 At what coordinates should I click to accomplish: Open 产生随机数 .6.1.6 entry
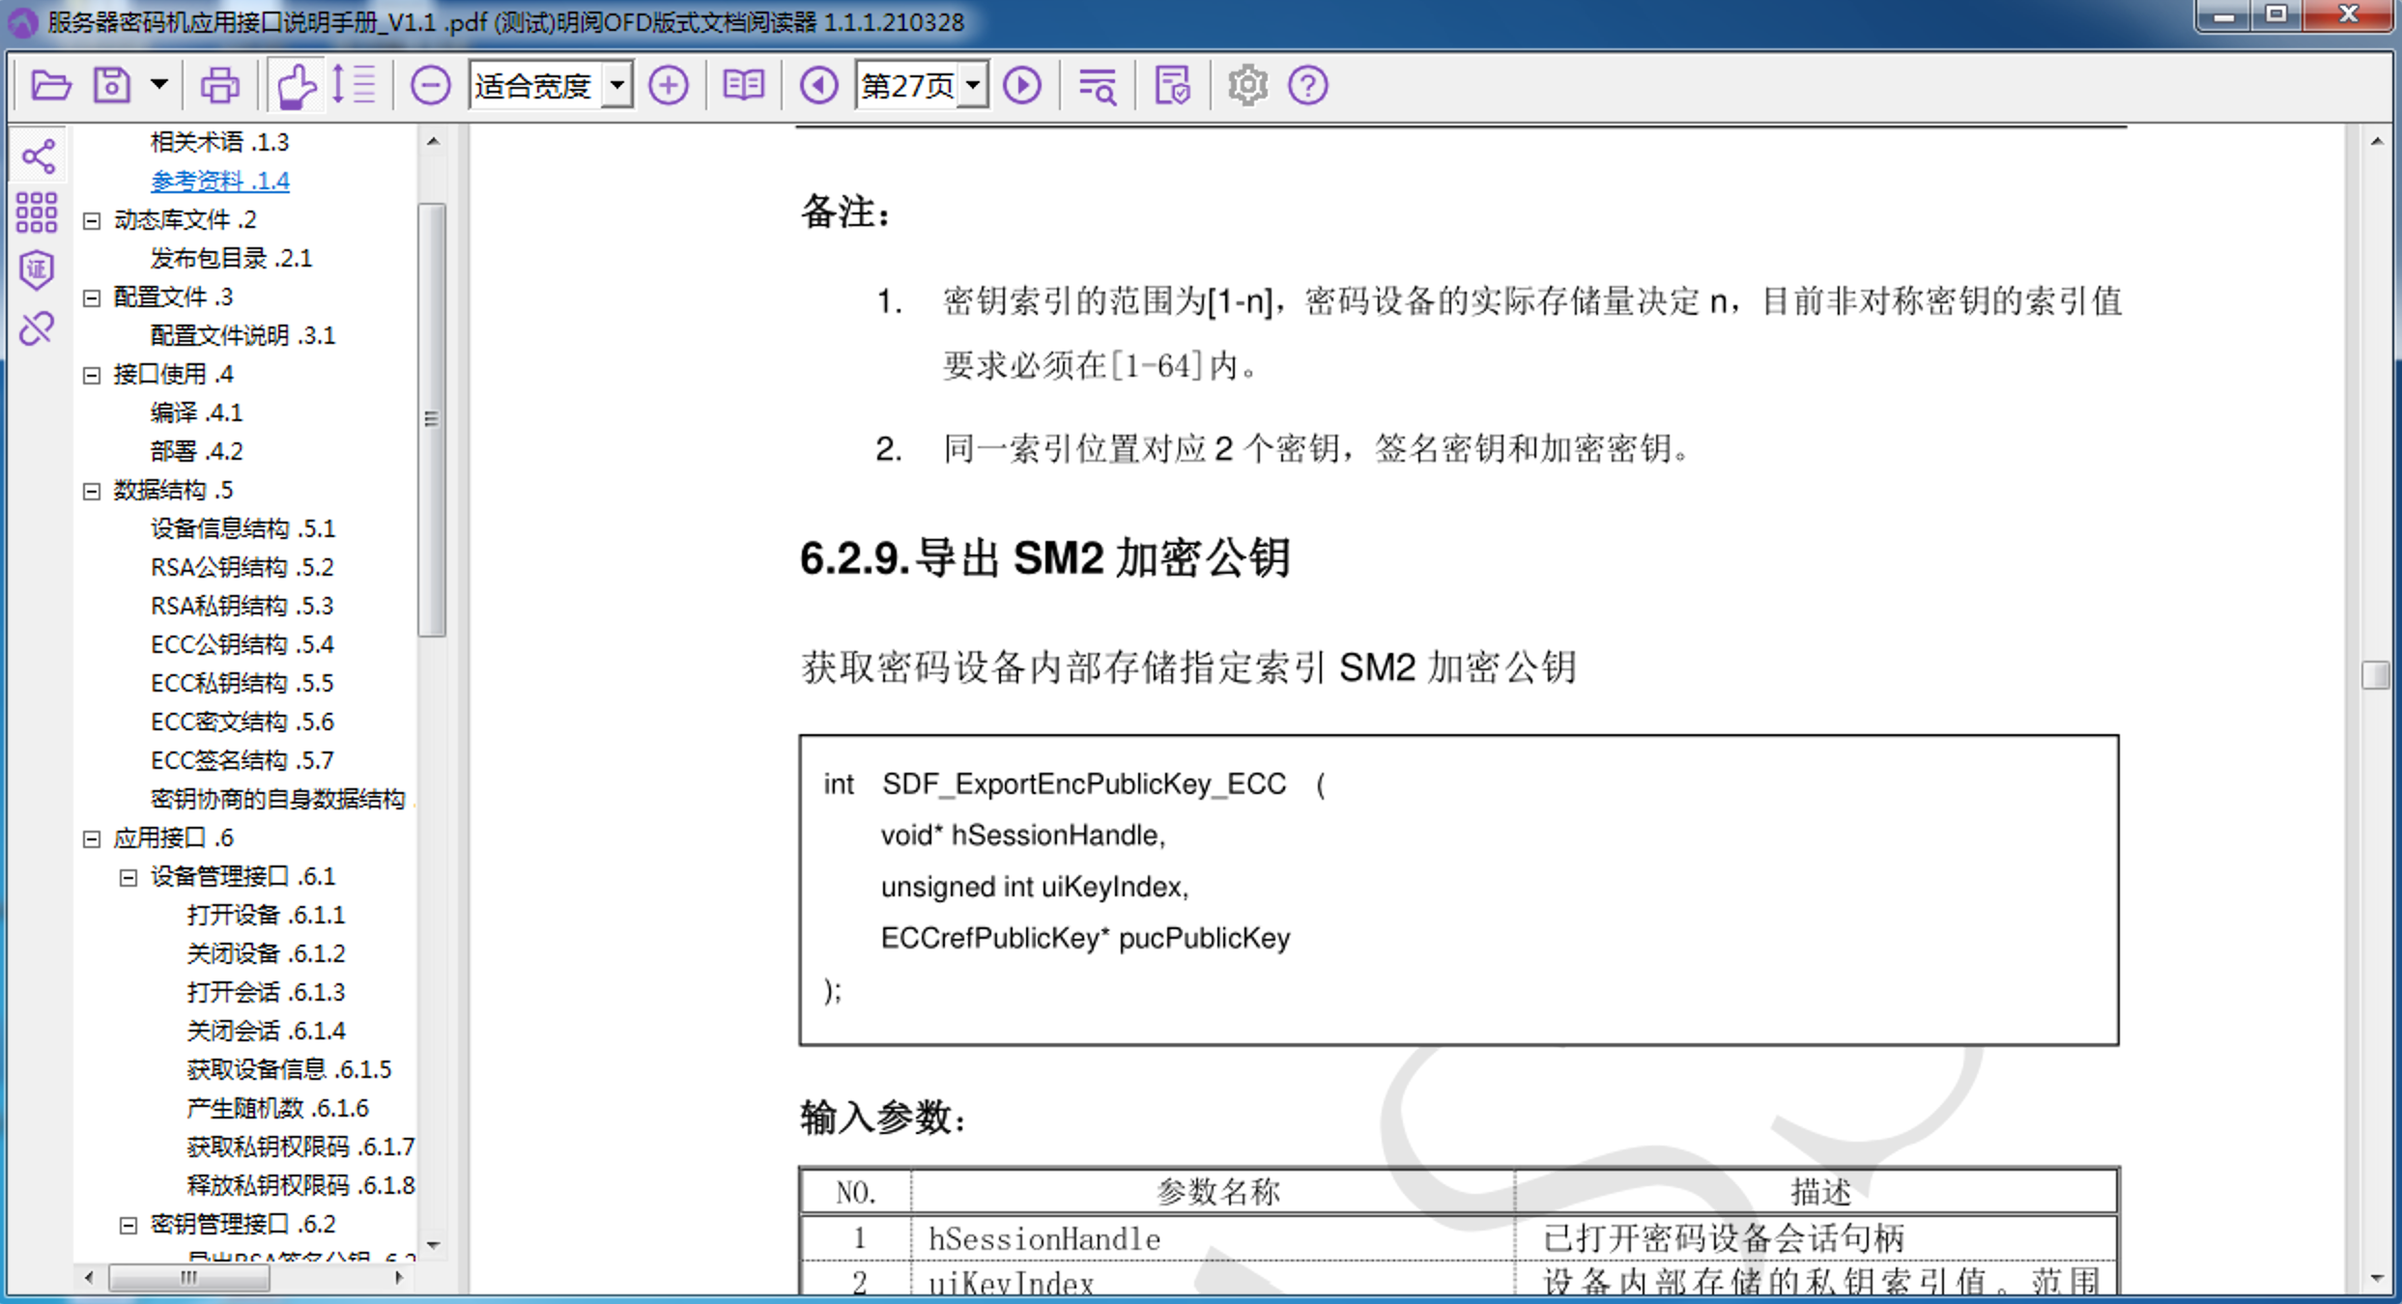(277, 1108)
